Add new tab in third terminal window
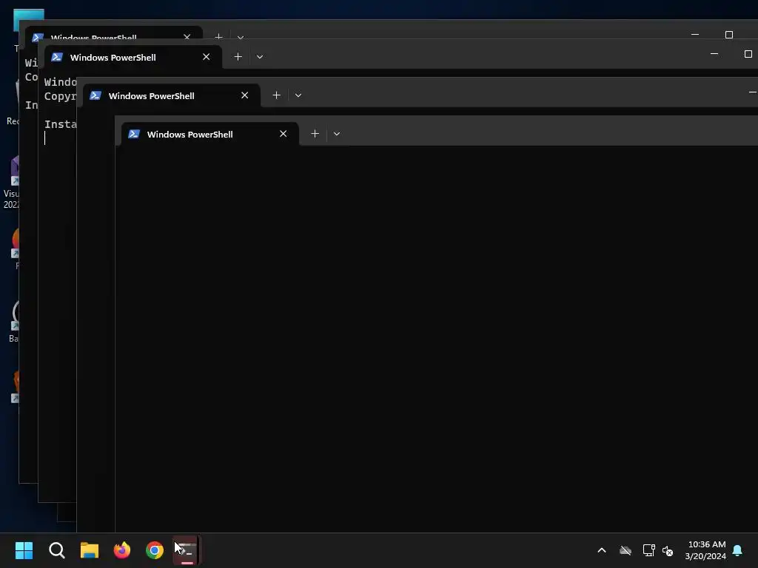The width and height of the screenshot is (758, 568). click(238, 56)
